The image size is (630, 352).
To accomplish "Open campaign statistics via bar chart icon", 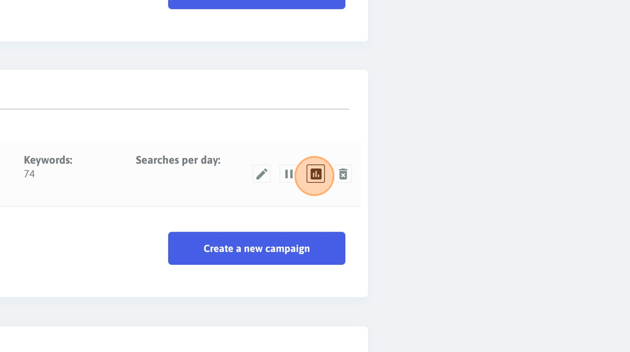I will [316, 174].
